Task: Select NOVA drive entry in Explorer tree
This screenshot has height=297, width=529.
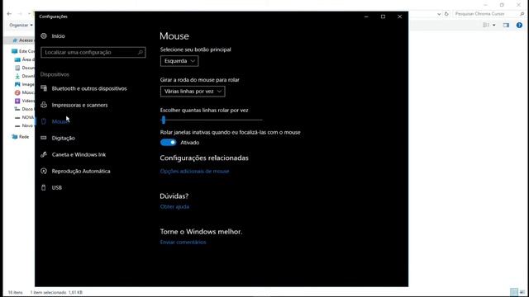Action: 24,117
